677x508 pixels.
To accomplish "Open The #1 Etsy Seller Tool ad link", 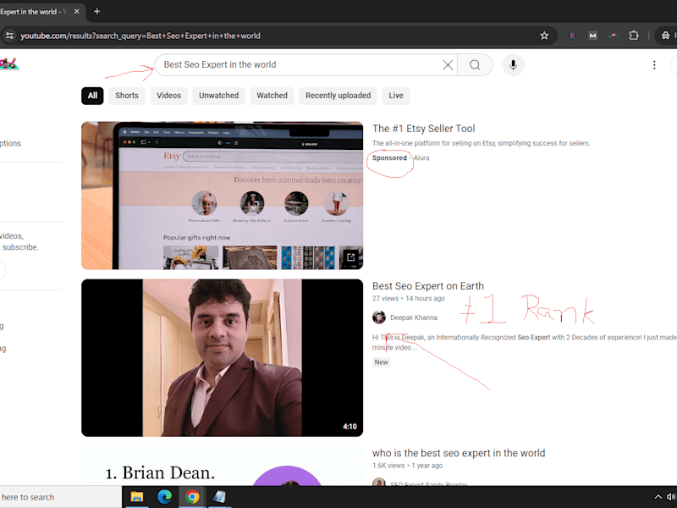I will (x=424, y=129).
